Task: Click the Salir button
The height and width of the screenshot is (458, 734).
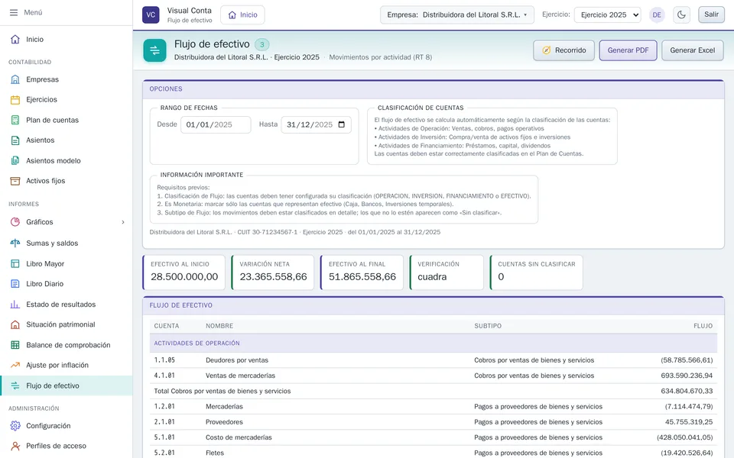Action: (x=711, y=15)
